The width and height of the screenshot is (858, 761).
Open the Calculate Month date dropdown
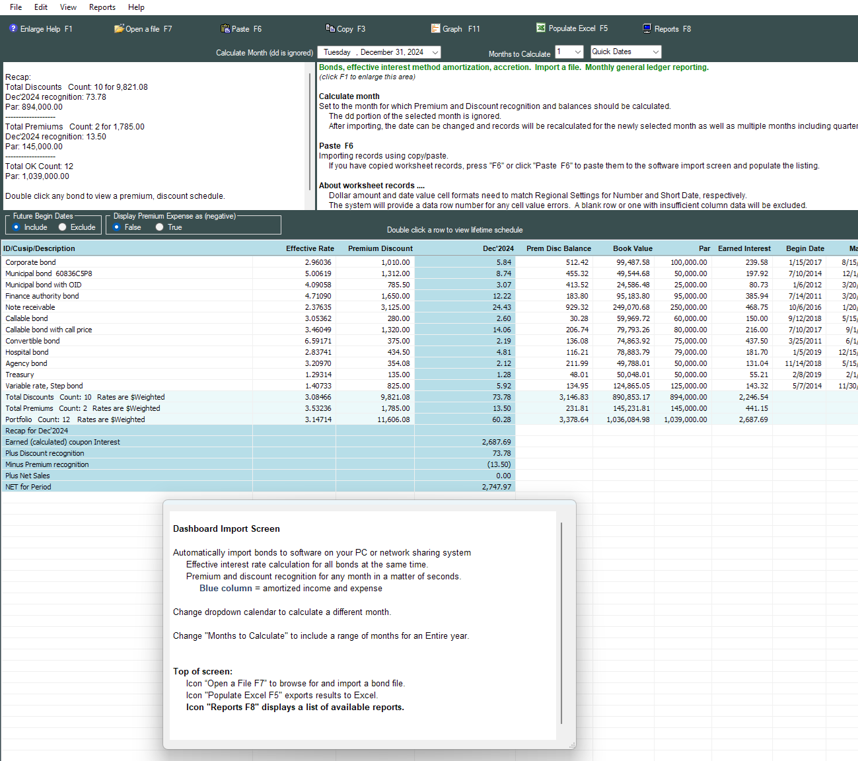point(435,52)
